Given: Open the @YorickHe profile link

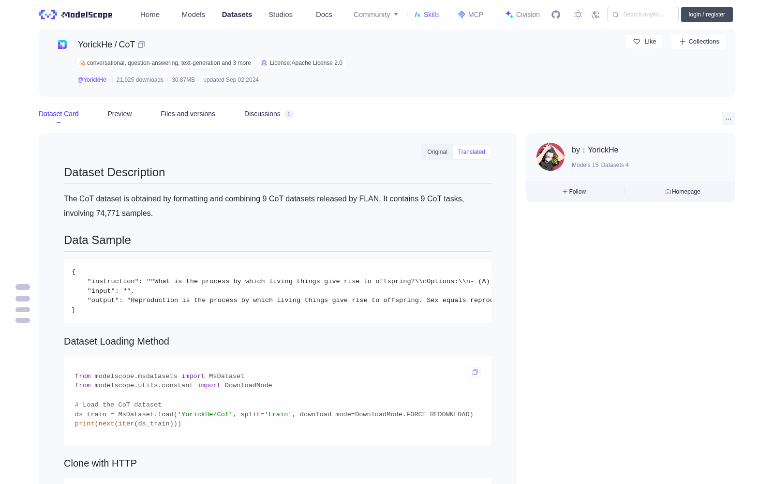Looking at the screenshot, I should point(92,80).
